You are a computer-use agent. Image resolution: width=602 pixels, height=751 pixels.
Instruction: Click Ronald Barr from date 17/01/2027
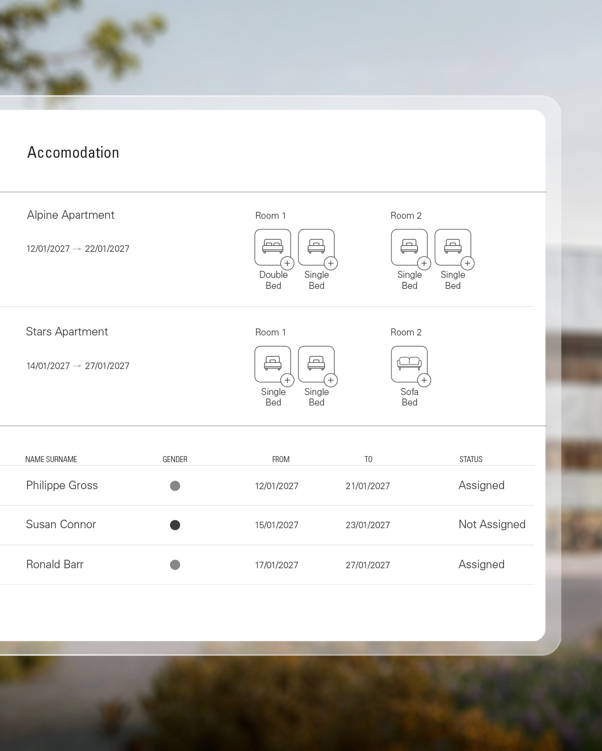(276, 565)
